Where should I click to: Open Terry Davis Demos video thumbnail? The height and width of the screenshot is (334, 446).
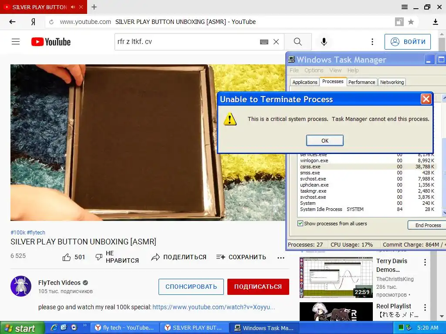(x=336, y=277)
